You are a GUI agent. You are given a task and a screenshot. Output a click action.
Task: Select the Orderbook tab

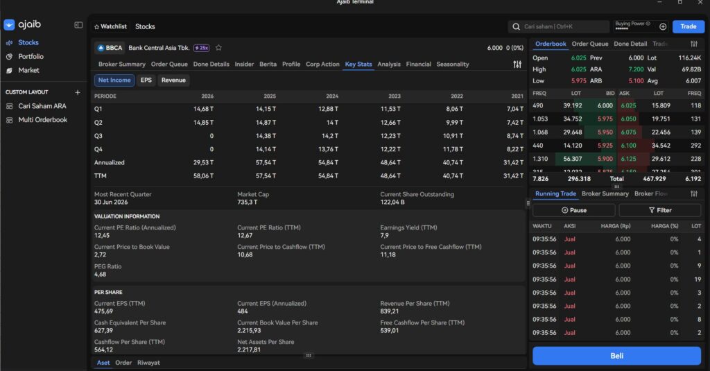pyautogui.click(x=551, y=44)
